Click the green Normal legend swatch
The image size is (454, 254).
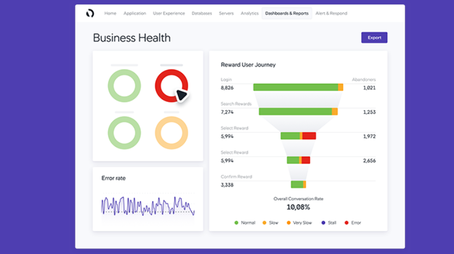pyautogui.click(x=236, y=222)
